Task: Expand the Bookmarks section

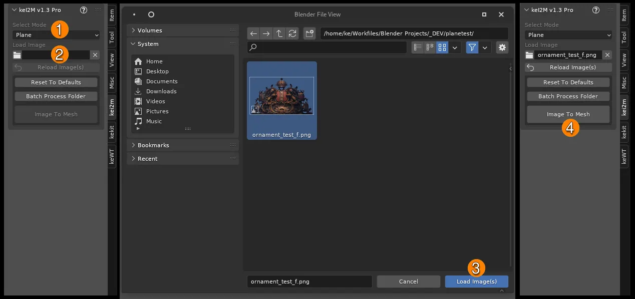Action: pyautogui.click(x=154, y=145)
